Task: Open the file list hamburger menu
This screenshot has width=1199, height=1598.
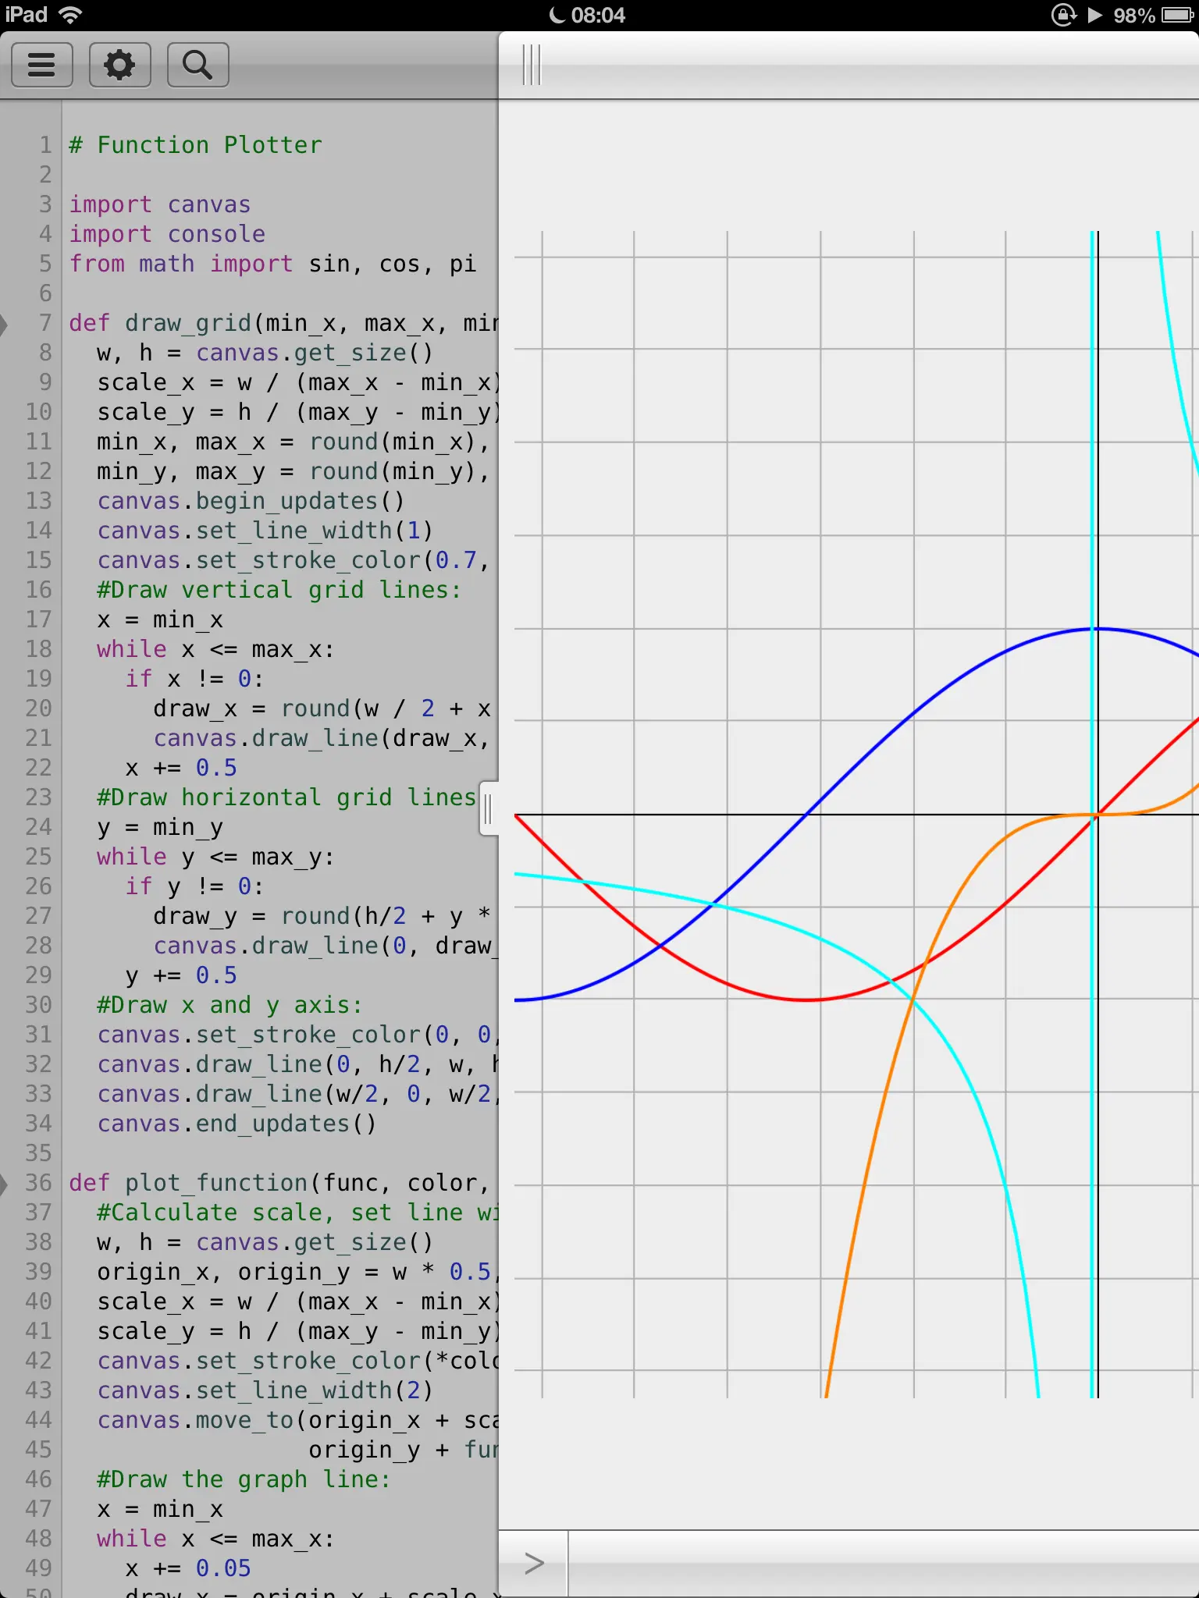Action: pyautogui.click(x=41, y=65)
